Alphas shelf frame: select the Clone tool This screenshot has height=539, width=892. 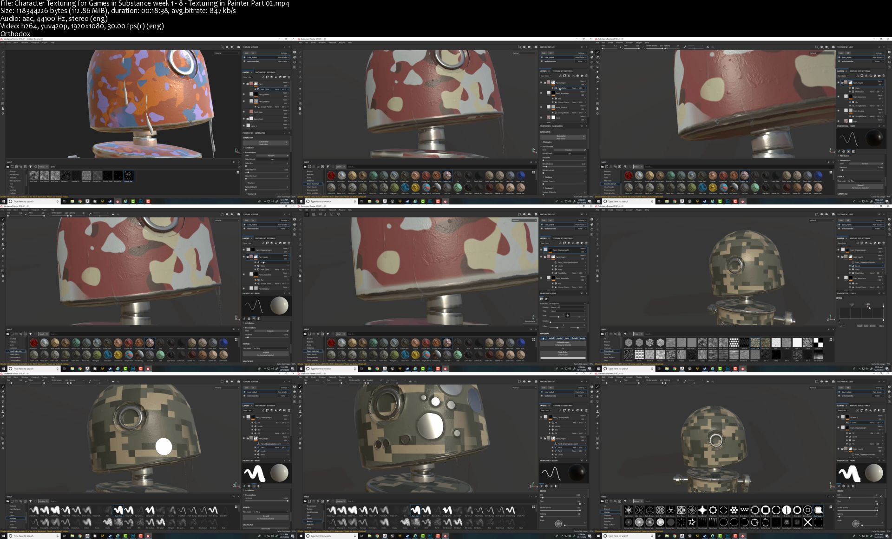pyautogui.click(x=597, y=412)
